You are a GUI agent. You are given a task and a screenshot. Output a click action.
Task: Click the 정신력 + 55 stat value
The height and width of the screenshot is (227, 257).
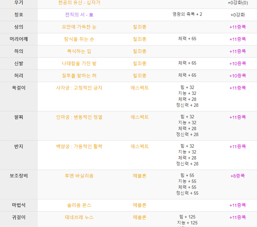(x=187, y=193)
